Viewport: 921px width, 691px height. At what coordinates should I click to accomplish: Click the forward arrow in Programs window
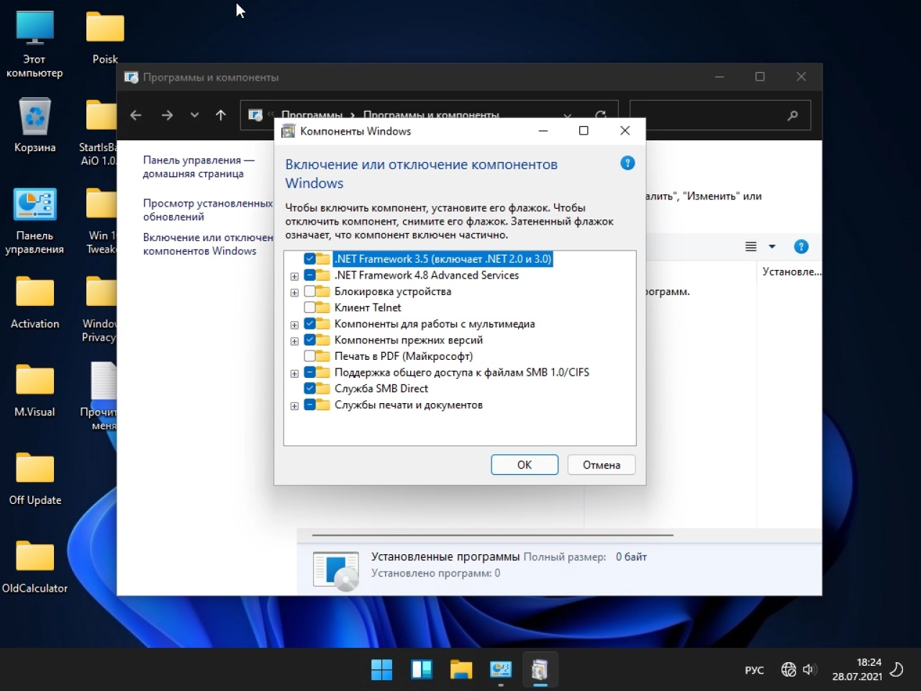tap(167, 115)
